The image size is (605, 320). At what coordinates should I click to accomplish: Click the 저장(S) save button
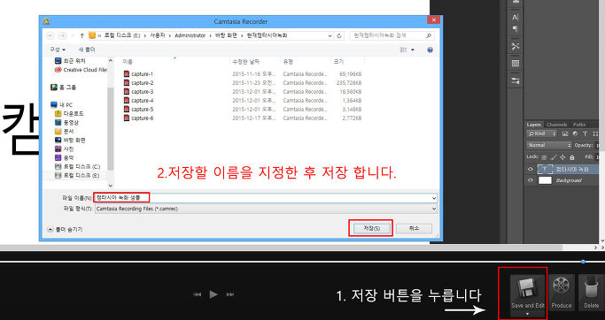pos(371,228)
